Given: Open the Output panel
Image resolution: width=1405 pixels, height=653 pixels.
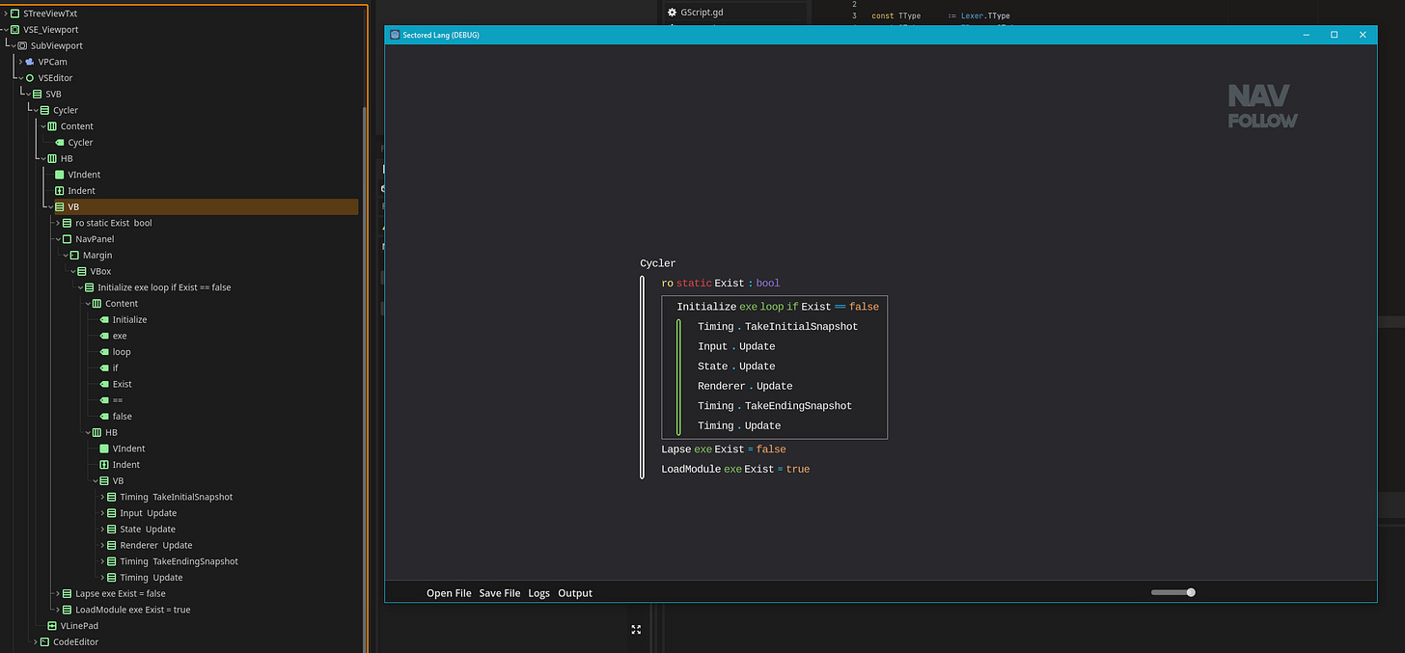Looking at the screenshot, I should coord(575,593).
